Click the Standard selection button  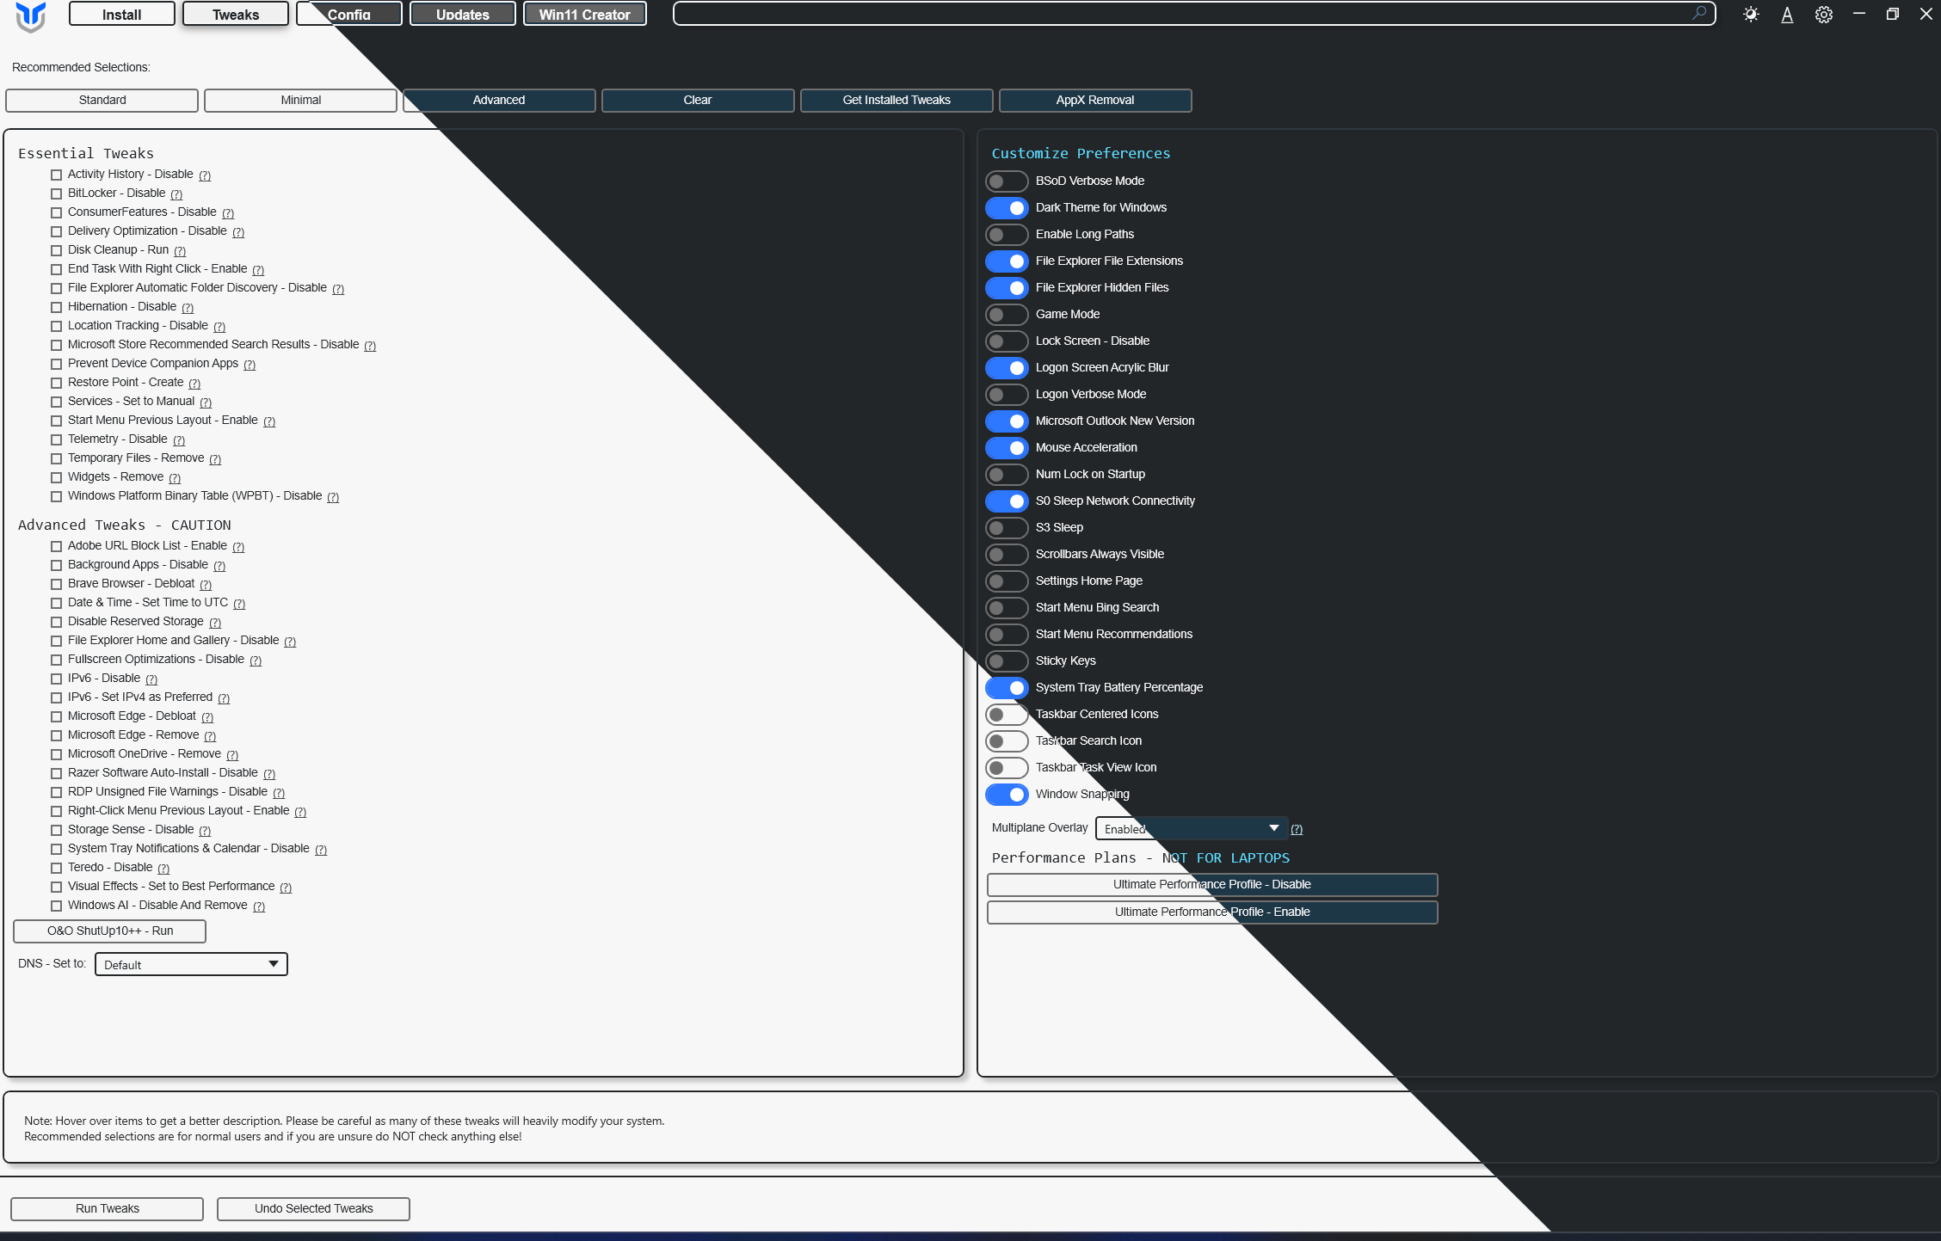tap(102, 101)
